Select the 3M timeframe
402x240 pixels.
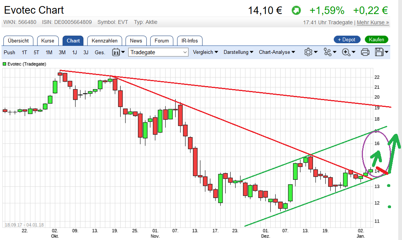click(x=62, y=52)
